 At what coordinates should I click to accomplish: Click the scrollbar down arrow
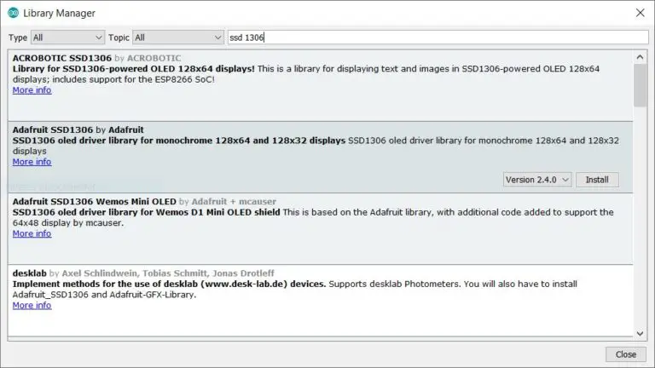(x=640, y=333)
